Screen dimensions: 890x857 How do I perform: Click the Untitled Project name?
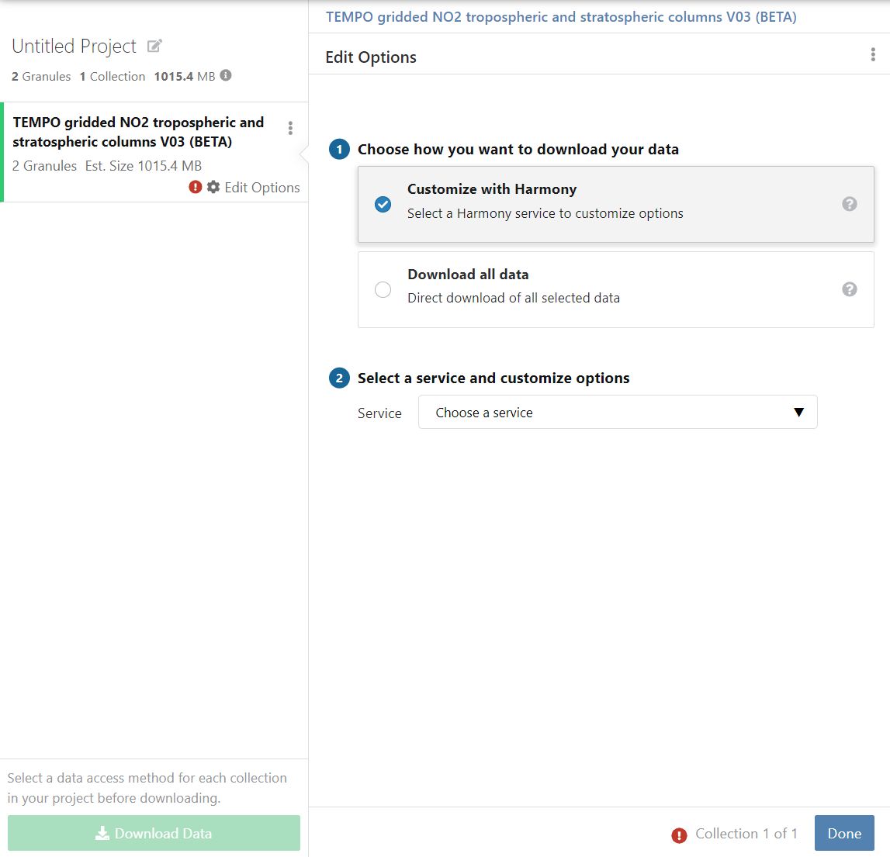pyautogui.click(x=74, y=47)
